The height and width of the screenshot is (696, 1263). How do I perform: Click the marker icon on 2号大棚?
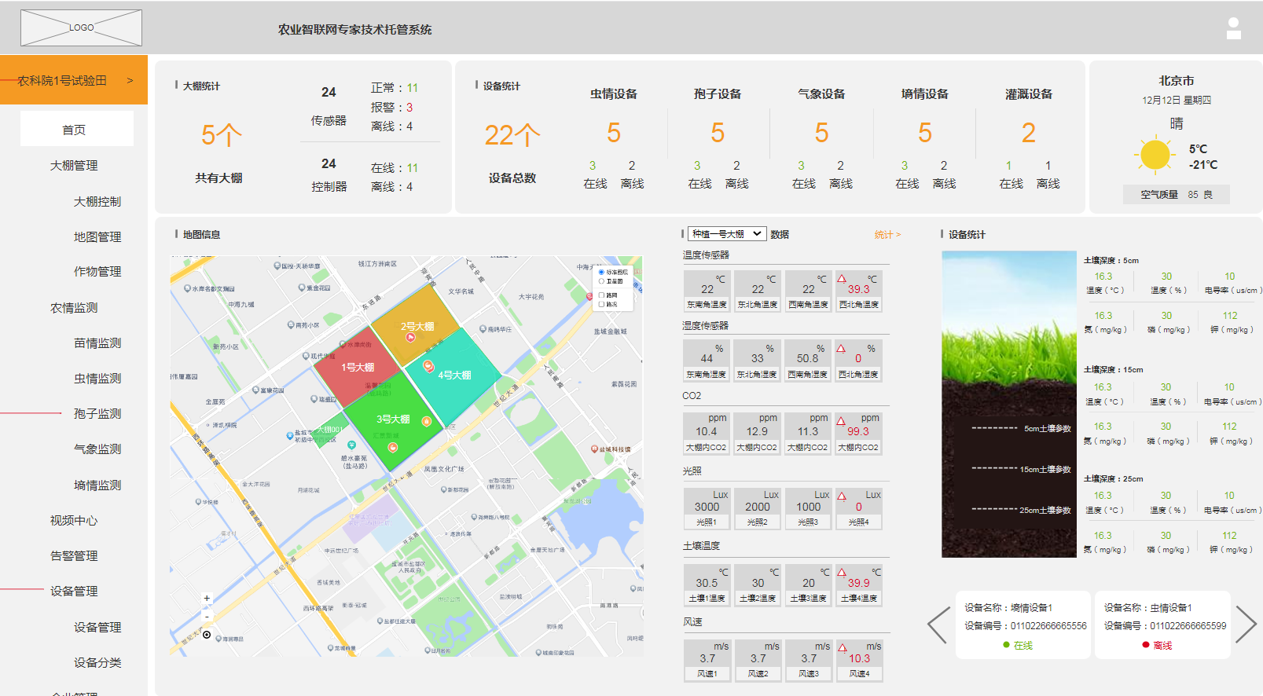(x=410, y=338)
